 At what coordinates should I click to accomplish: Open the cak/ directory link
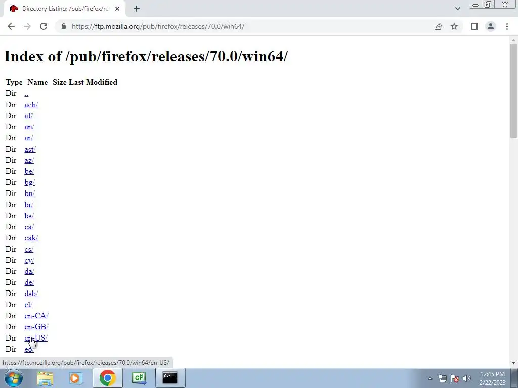coord(31,238)
